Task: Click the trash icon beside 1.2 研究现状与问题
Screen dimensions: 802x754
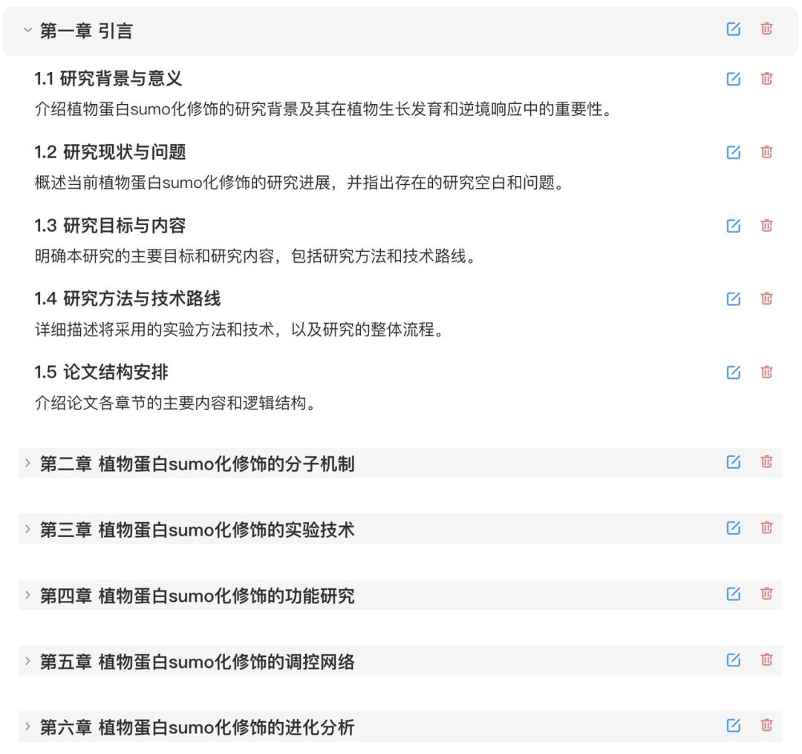Action: coord(767,152)
